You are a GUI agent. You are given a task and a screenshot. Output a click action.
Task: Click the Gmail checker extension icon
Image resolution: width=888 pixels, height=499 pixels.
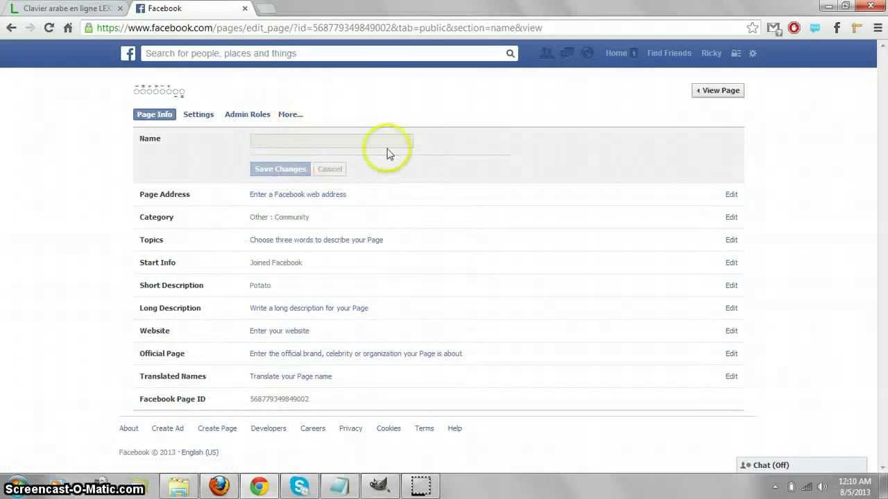click(x=774, y=28)
